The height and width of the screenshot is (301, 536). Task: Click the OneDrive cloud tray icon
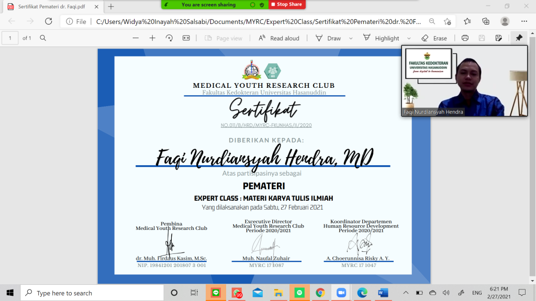point(433,293)
